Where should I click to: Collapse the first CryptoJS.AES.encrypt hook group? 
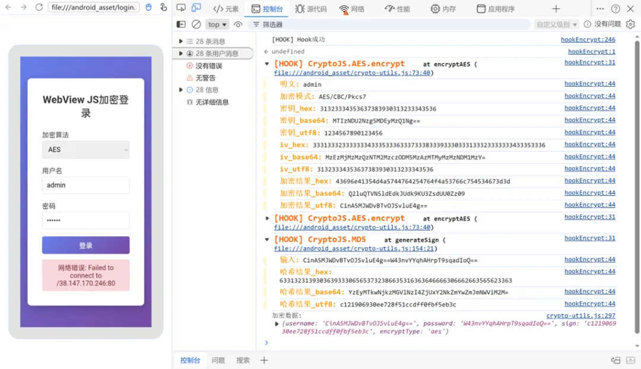(267, 63)
